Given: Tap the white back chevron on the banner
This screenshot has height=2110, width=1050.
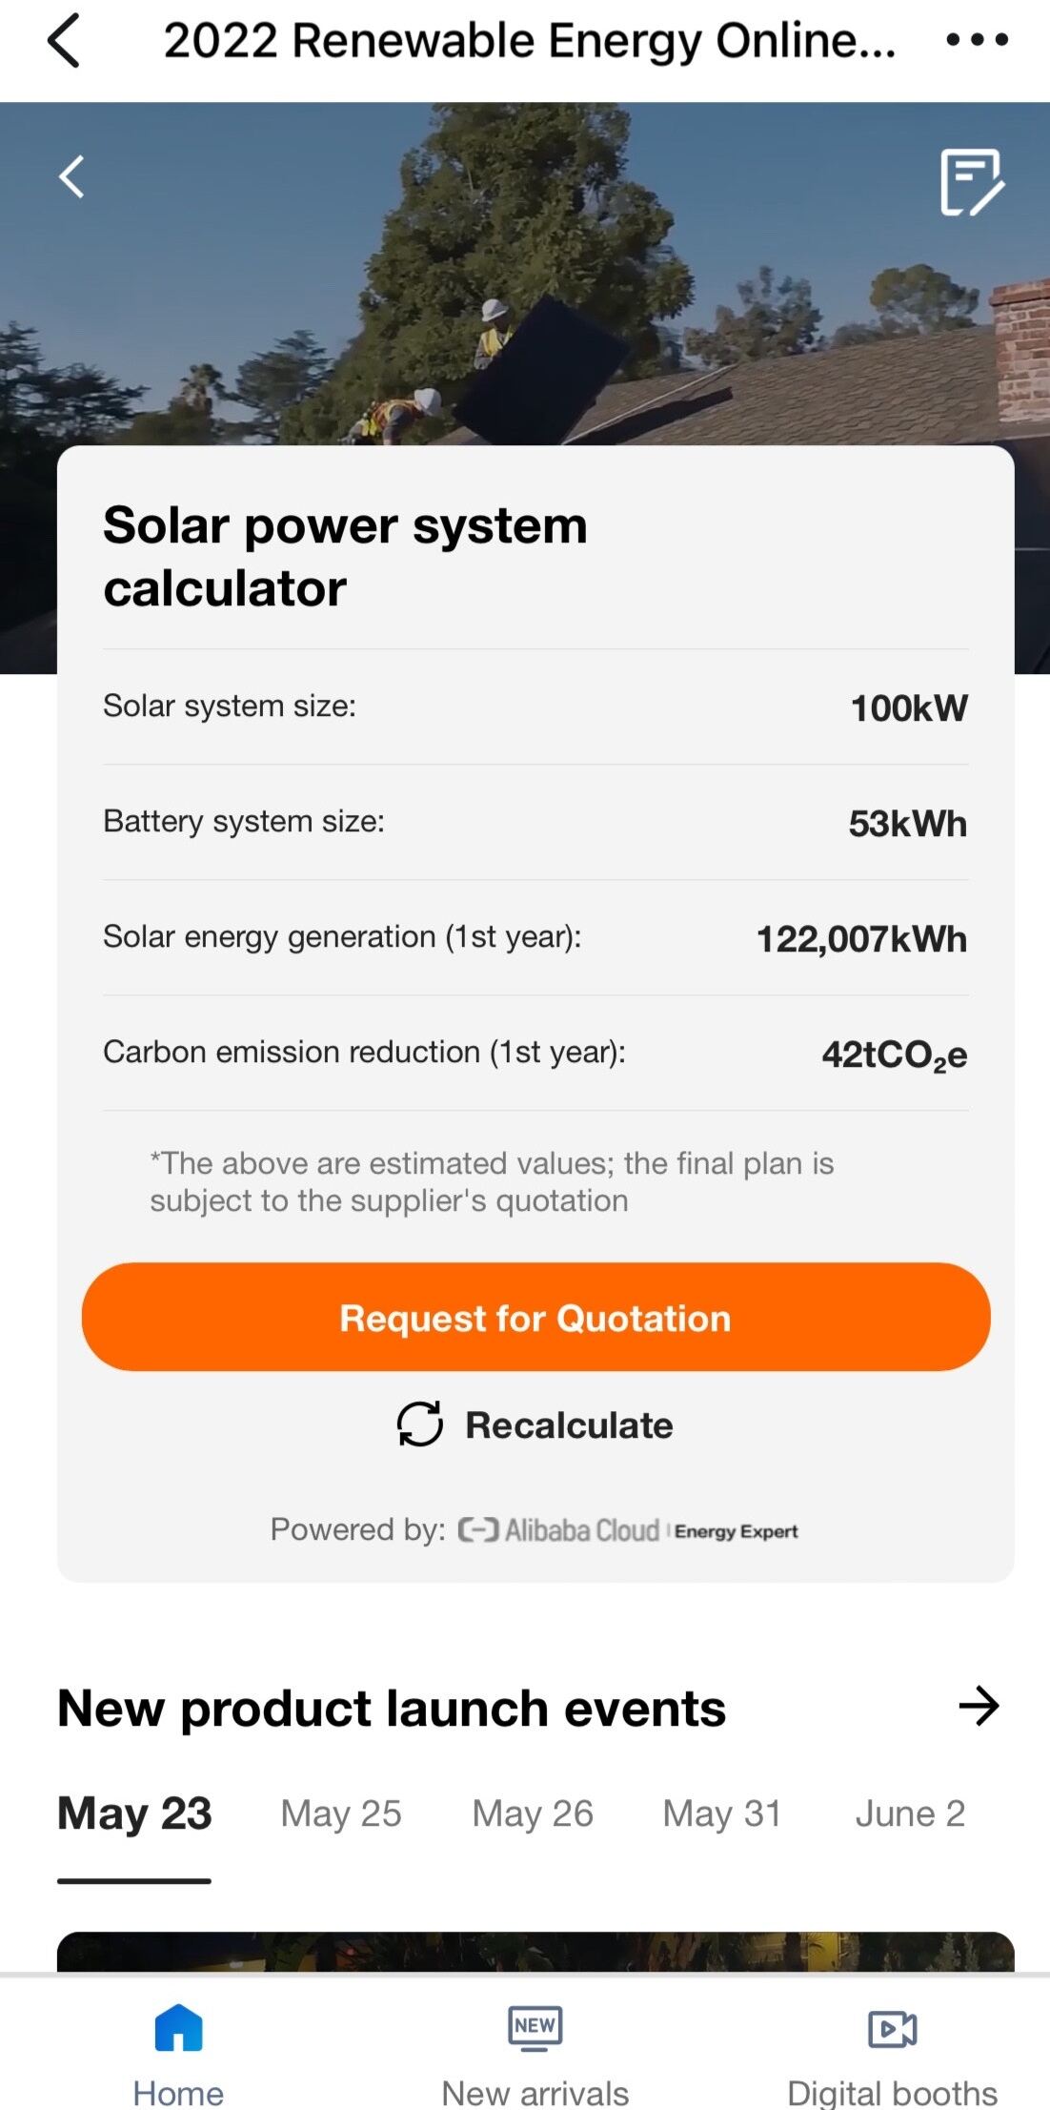Looking at the screenshot, I should pyautogui.click(x=71, y=177).
